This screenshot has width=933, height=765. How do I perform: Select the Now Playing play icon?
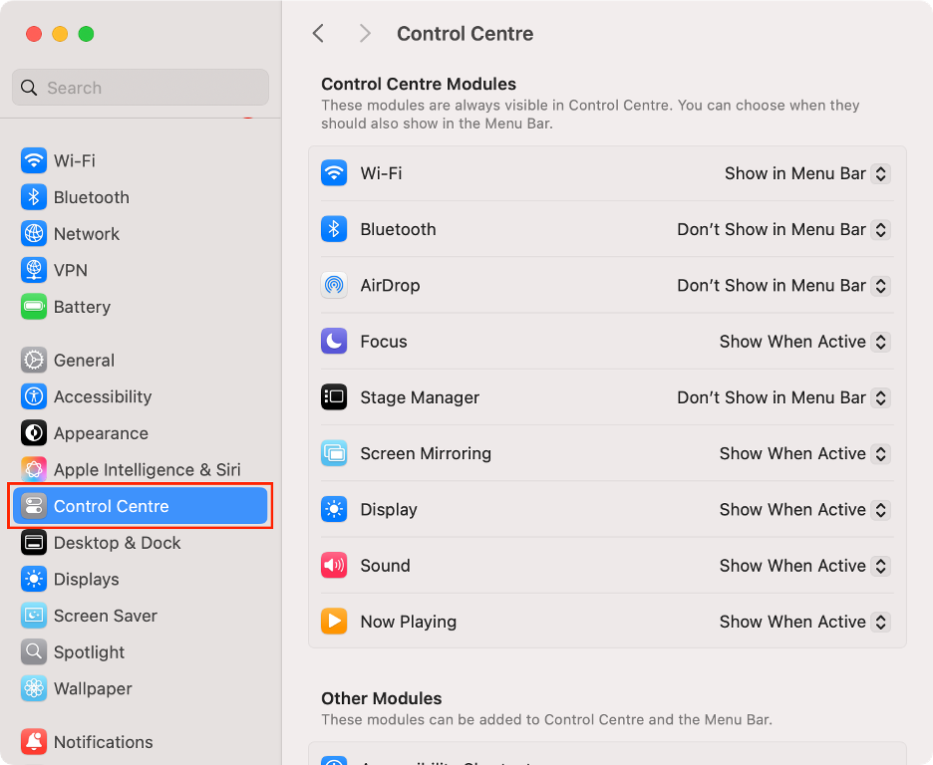334,622
